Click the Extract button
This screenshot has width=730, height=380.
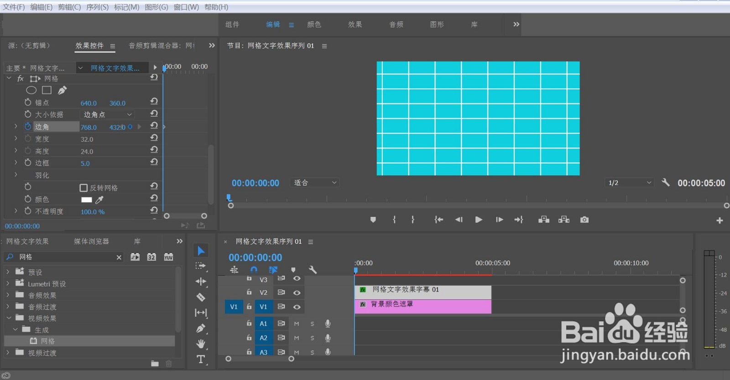tap(564, 220)
